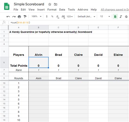The image size is (129, 122).
Task: Select column F header
Action: point(118,27)
